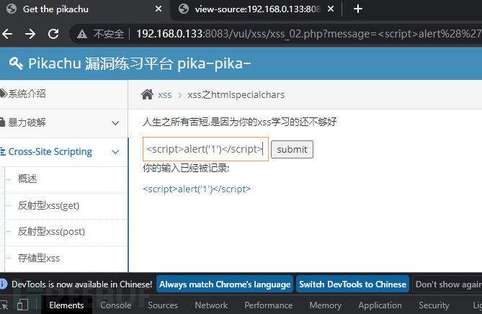The image size is (482, 314).
Task: Open the 系统介绍 sidebar item
Action: [x=64, y=94]
